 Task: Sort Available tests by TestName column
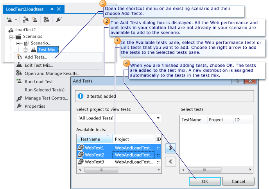(x=95, y=139)
